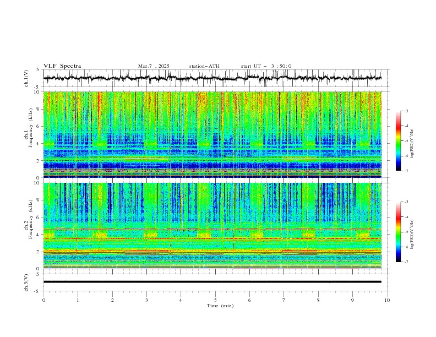Click the ch.2 PSD color bar
This screenshot has width=436, height=337.
tap(399, 232)
